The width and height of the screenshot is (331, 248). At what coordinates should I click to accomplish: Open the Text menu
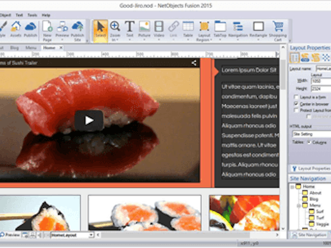19,15
